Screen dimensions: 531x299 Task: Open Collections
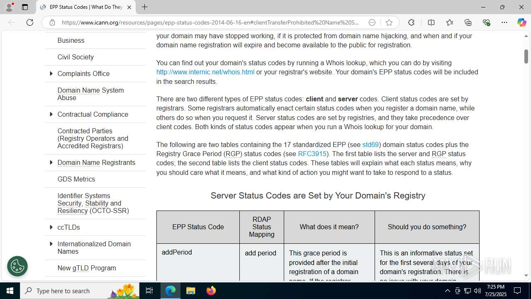point(468,22)
